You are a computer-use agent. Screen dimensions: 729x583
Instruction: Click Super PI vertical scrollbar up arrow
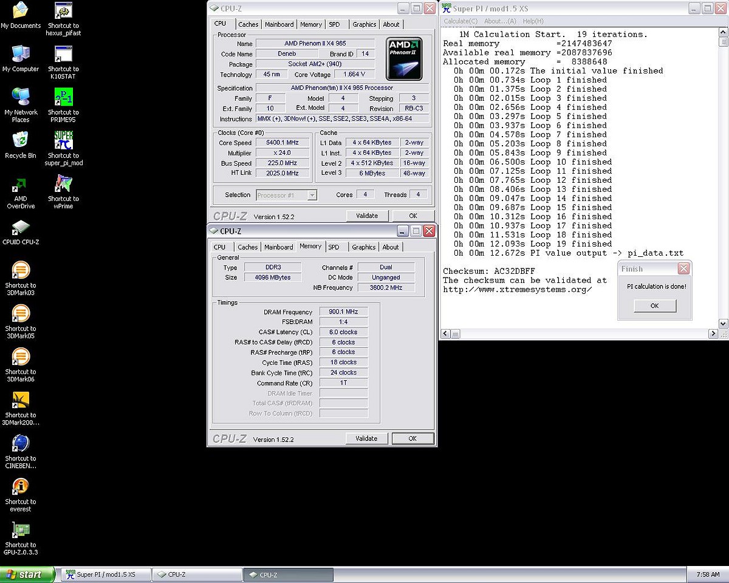(x=723, y=33)
